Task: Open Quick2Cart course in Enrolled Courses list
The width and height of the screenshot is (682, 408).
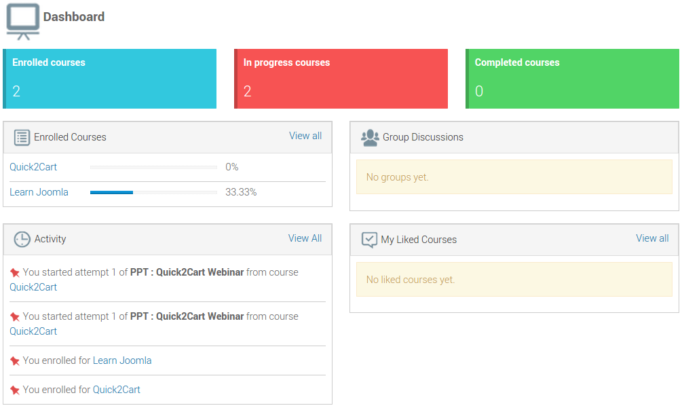Action: [x=33, y=167]
